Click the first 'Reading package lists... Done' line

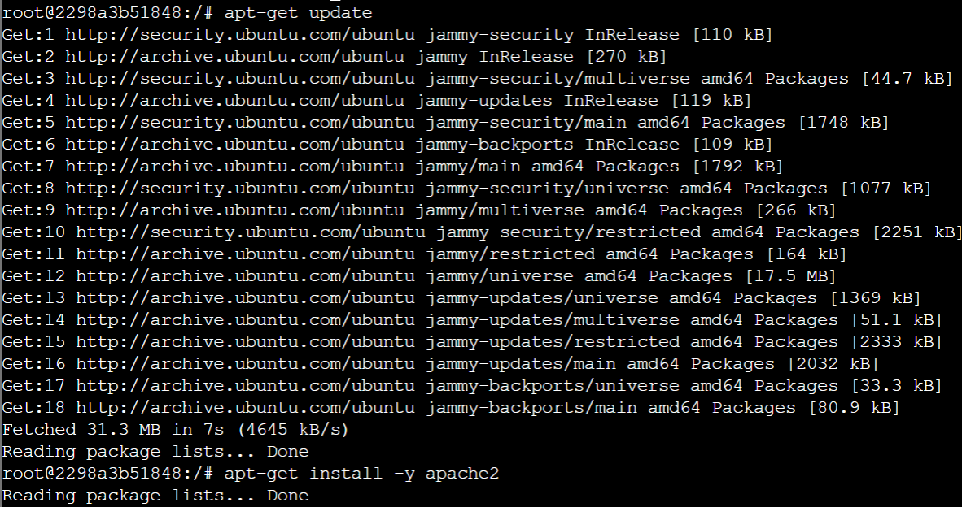pos(155,452)
